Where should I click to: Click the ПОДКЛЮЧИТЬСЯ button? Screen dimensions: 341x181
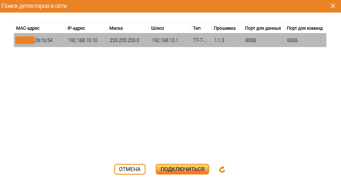(x=182, y=169)
